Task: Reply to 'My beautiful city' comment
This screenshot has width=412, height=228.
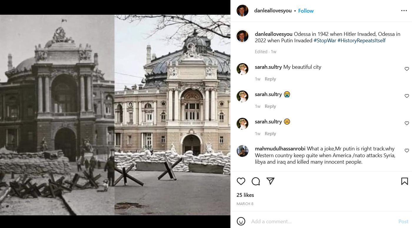Action: click(270, 79)
